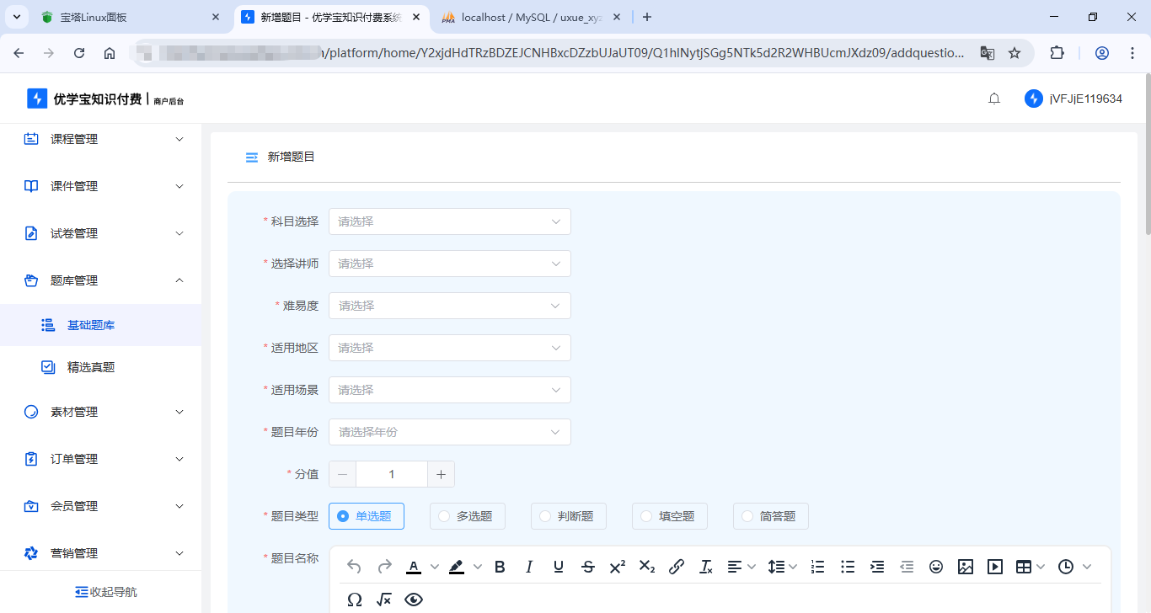Apply italic formatting in the editor
Image resolution: width=1151 pixels, height=613 pixels.
529,567
